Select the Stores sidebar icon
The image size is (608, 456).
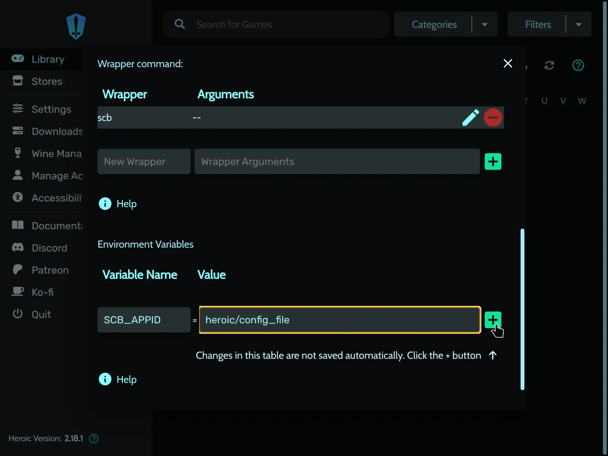(x=17, y=81)
